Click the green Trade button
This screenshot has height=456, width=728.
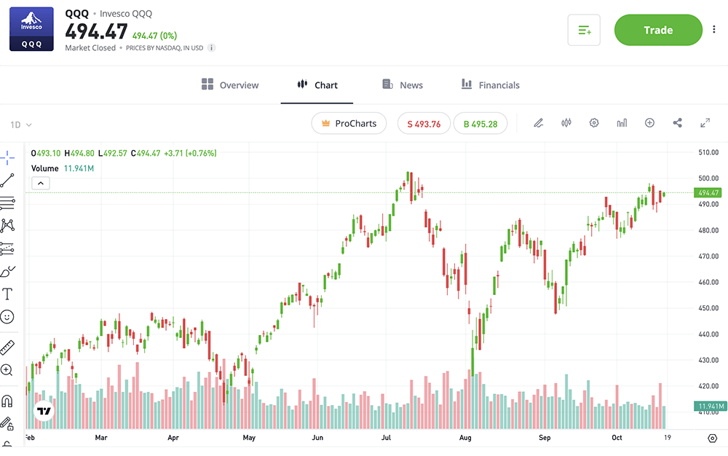(657, 30)
